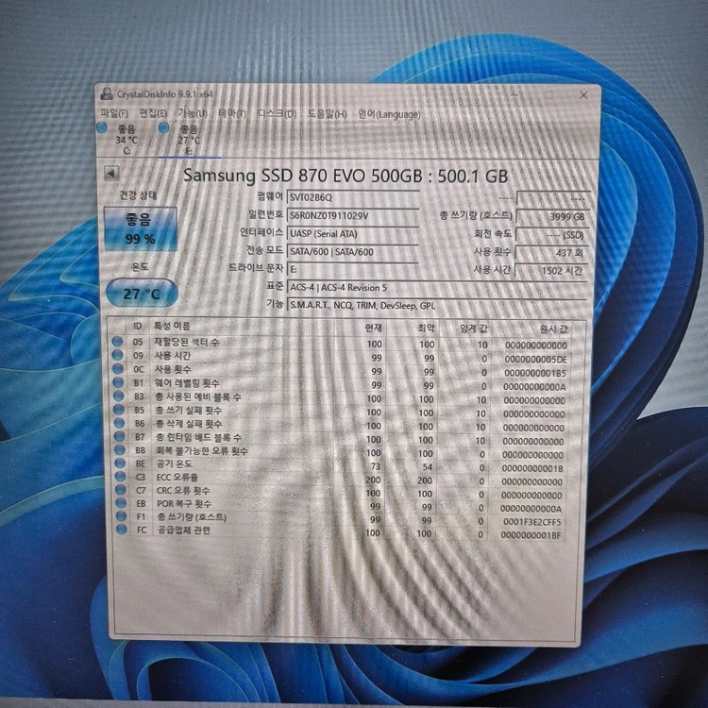Viewport: 708px width, 708px height.
Task: Click the status dot of attribute B7
Action: pos(120,437)
